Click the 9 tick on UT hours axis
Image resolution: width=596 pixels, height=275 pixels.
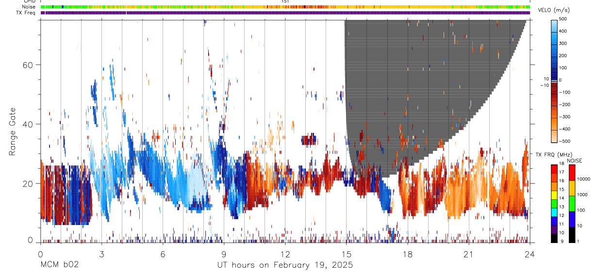(x=224, y=254)
